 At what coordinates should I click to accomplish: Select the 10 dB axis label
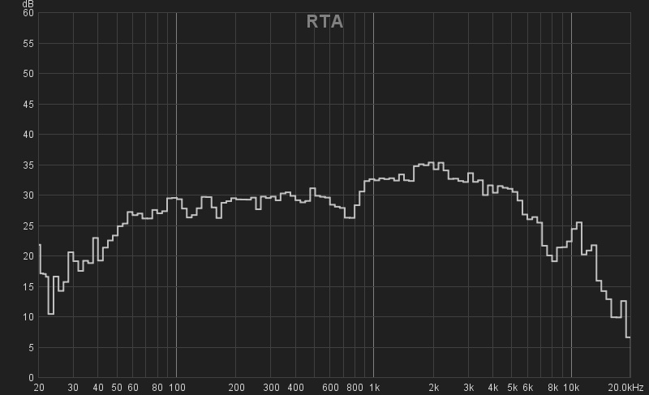coord(28,317)
